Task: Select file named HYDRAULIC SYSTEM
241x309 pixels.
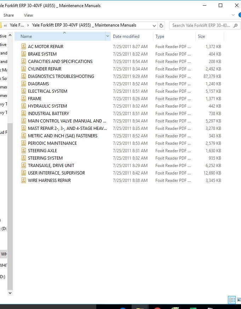Action: coord(47,106)
